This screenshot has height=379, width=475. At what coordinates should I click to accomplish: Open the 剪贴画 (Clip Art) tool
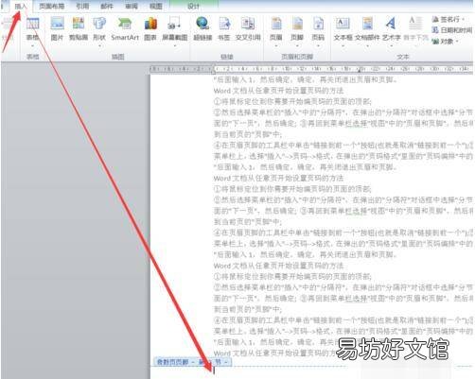point(79,30)
